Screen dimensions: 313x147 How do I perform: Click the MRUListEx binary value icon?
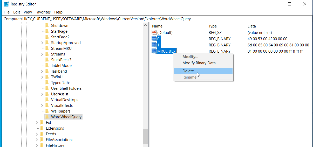pyautogui.click(x=154, y=51)
